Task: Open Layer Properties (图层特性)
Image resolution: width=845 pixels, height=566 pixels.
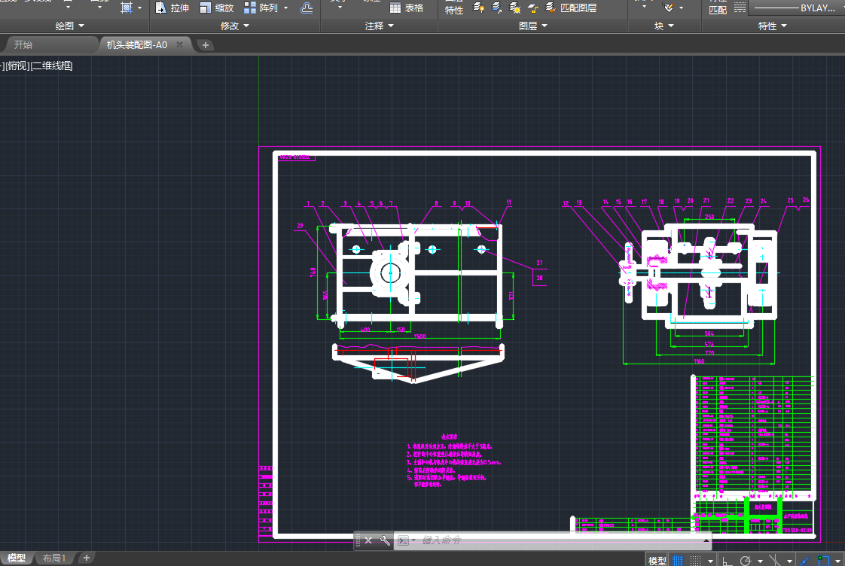Action: coord(454,8)
